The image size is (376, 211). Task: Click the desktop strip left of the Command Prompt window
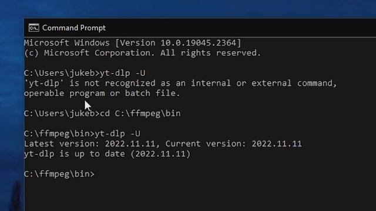click(x=12, y=115)
